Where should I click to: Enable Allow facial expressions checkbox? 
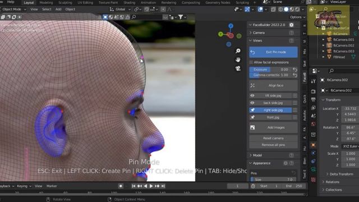(251, 62)
